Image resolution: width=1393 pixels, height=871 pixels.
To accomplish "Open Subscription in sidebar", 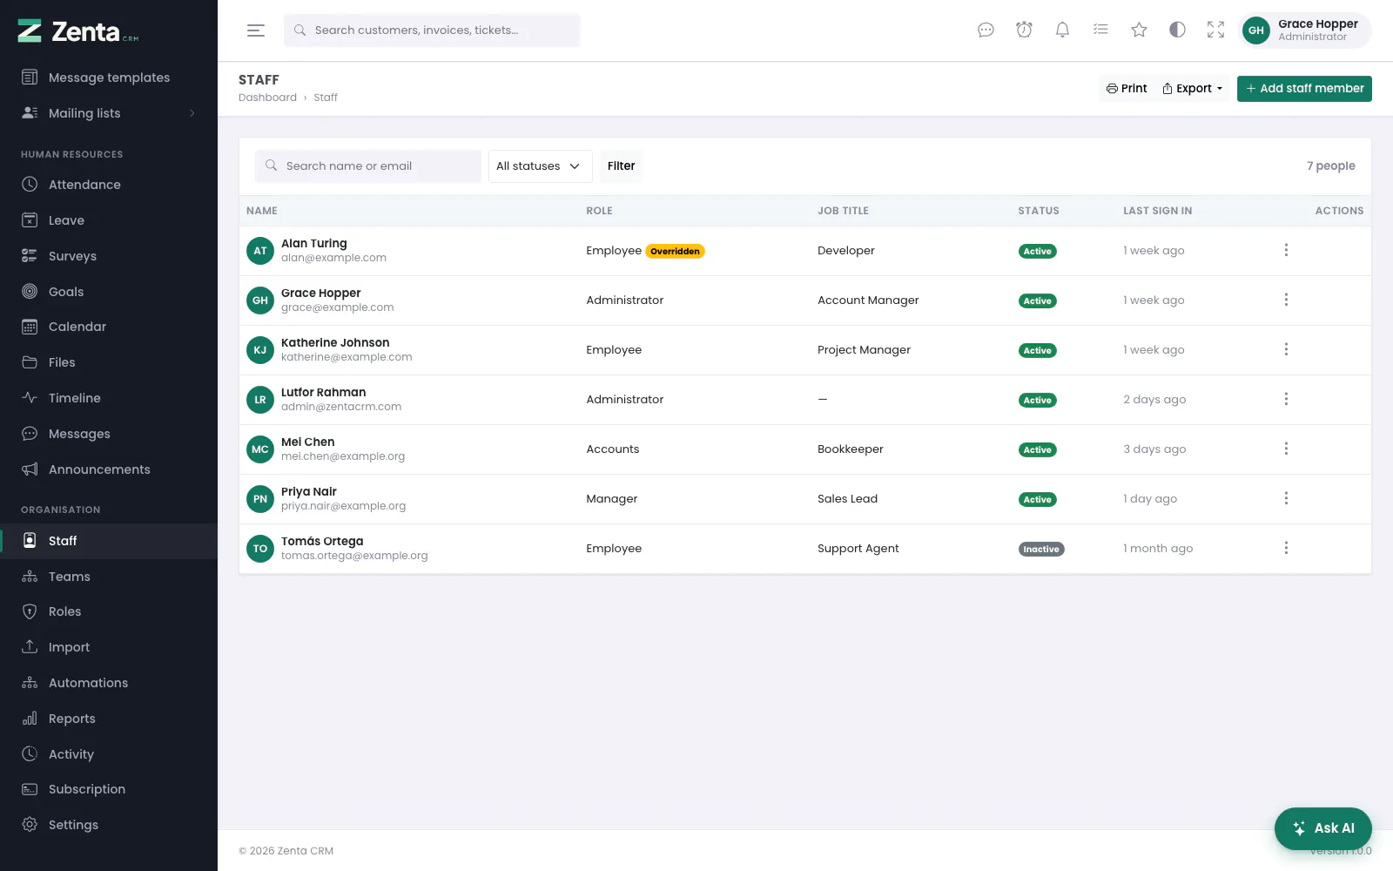I will point(109,789).
